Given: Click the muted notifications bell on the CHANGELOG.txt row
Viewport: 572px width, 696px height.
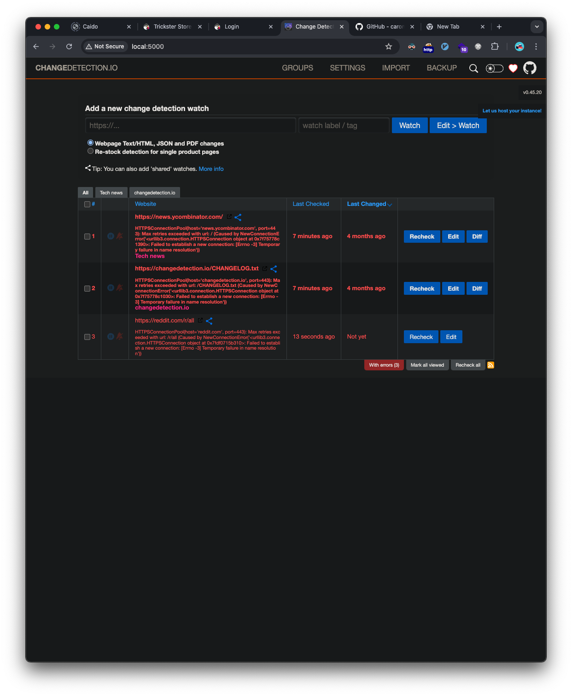Looking at the screenshot, I should click(119, 287).
